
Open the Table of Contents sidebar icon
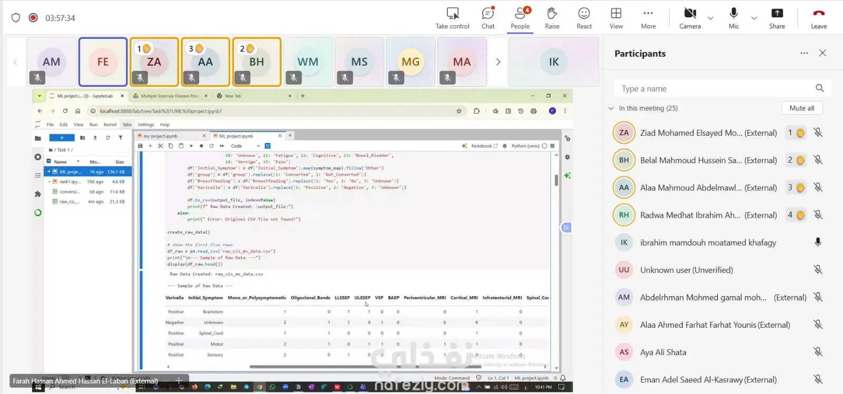point(37,175)
